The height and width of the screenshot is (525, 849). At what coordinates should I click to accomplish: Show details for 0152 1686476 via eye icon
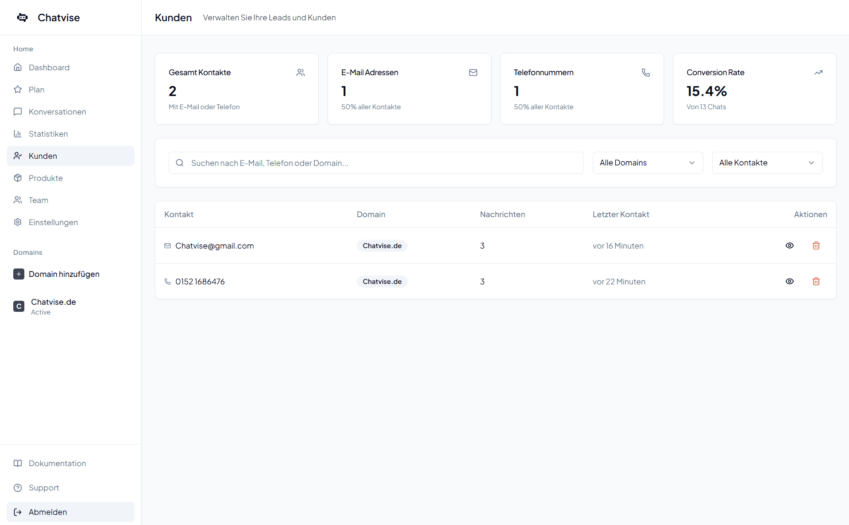pyautogui.click(x=790, y=281)
